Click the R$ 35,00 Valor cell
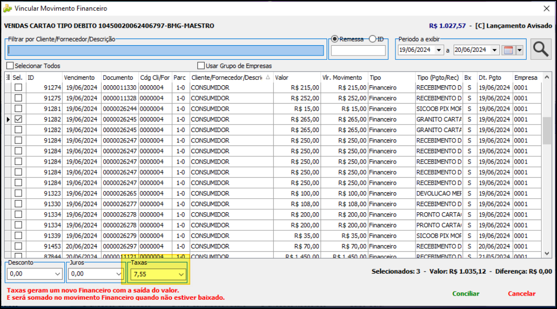The image size is (557, 309). tap(297, 235)
